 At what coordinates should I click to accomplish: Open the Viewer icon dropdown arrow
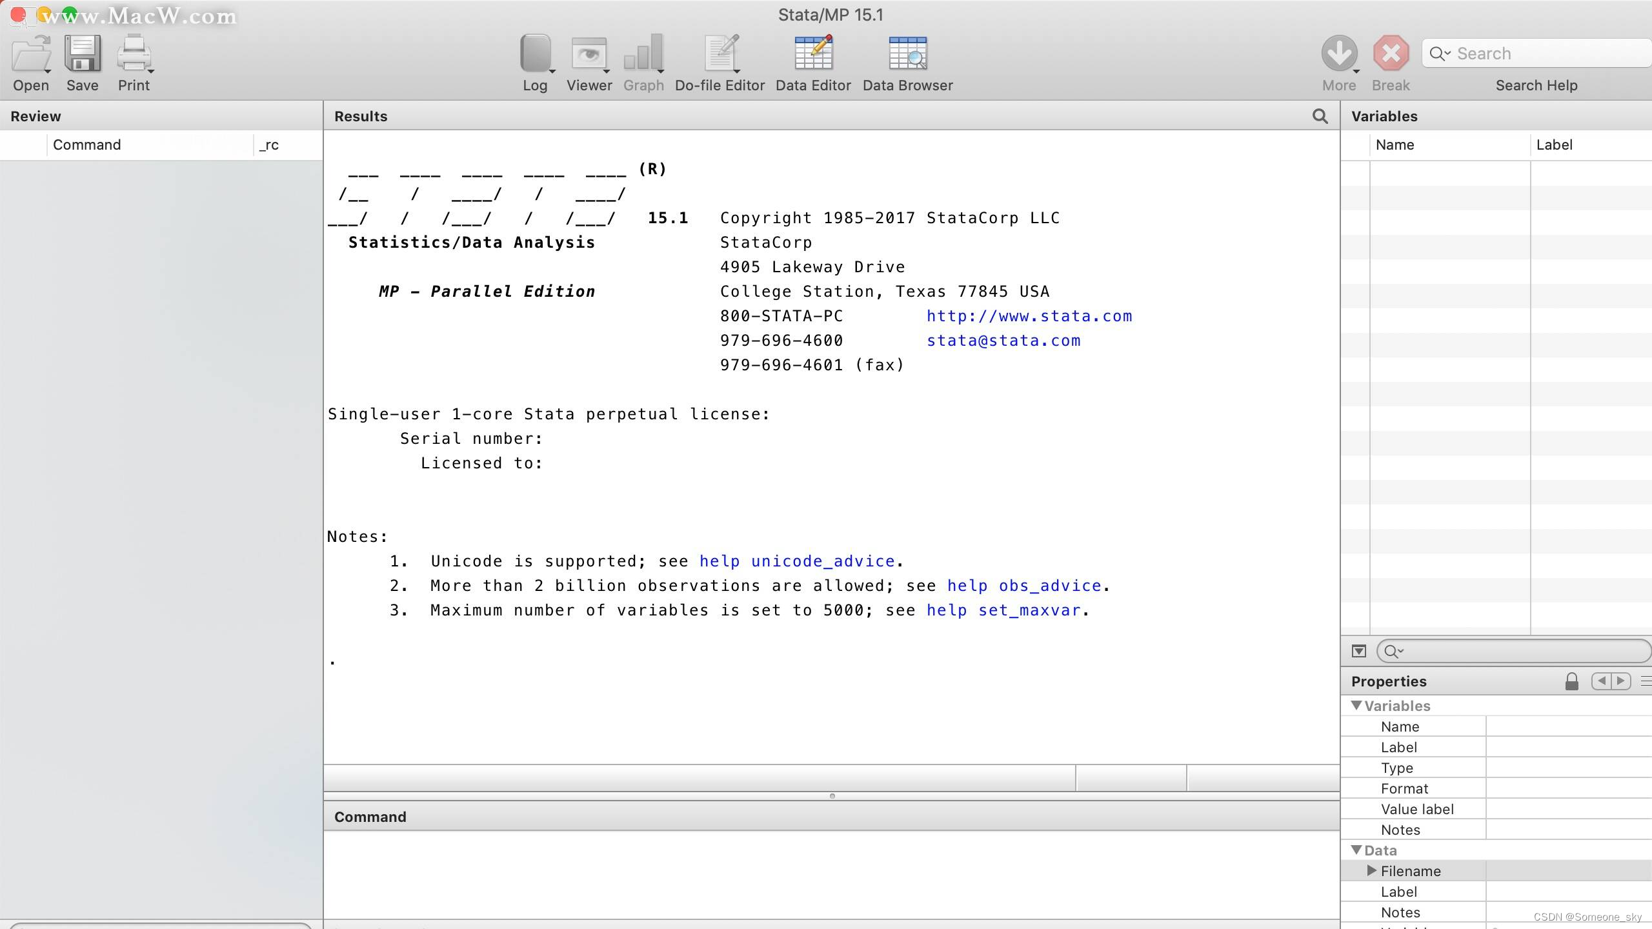pyautogui.click(x=607, y=70)
